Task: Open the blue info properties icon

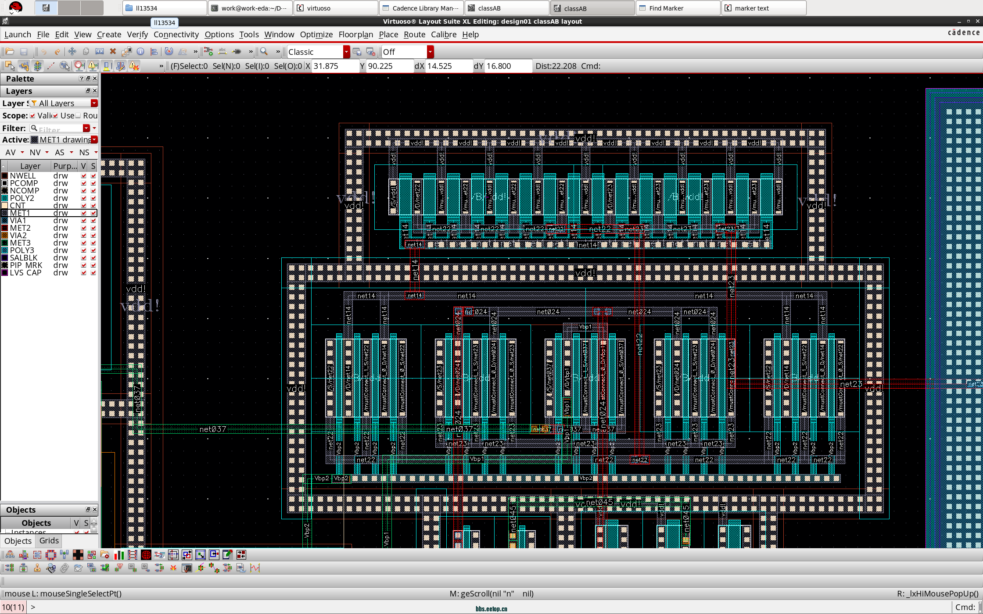Action: click(x=140, y=52)
